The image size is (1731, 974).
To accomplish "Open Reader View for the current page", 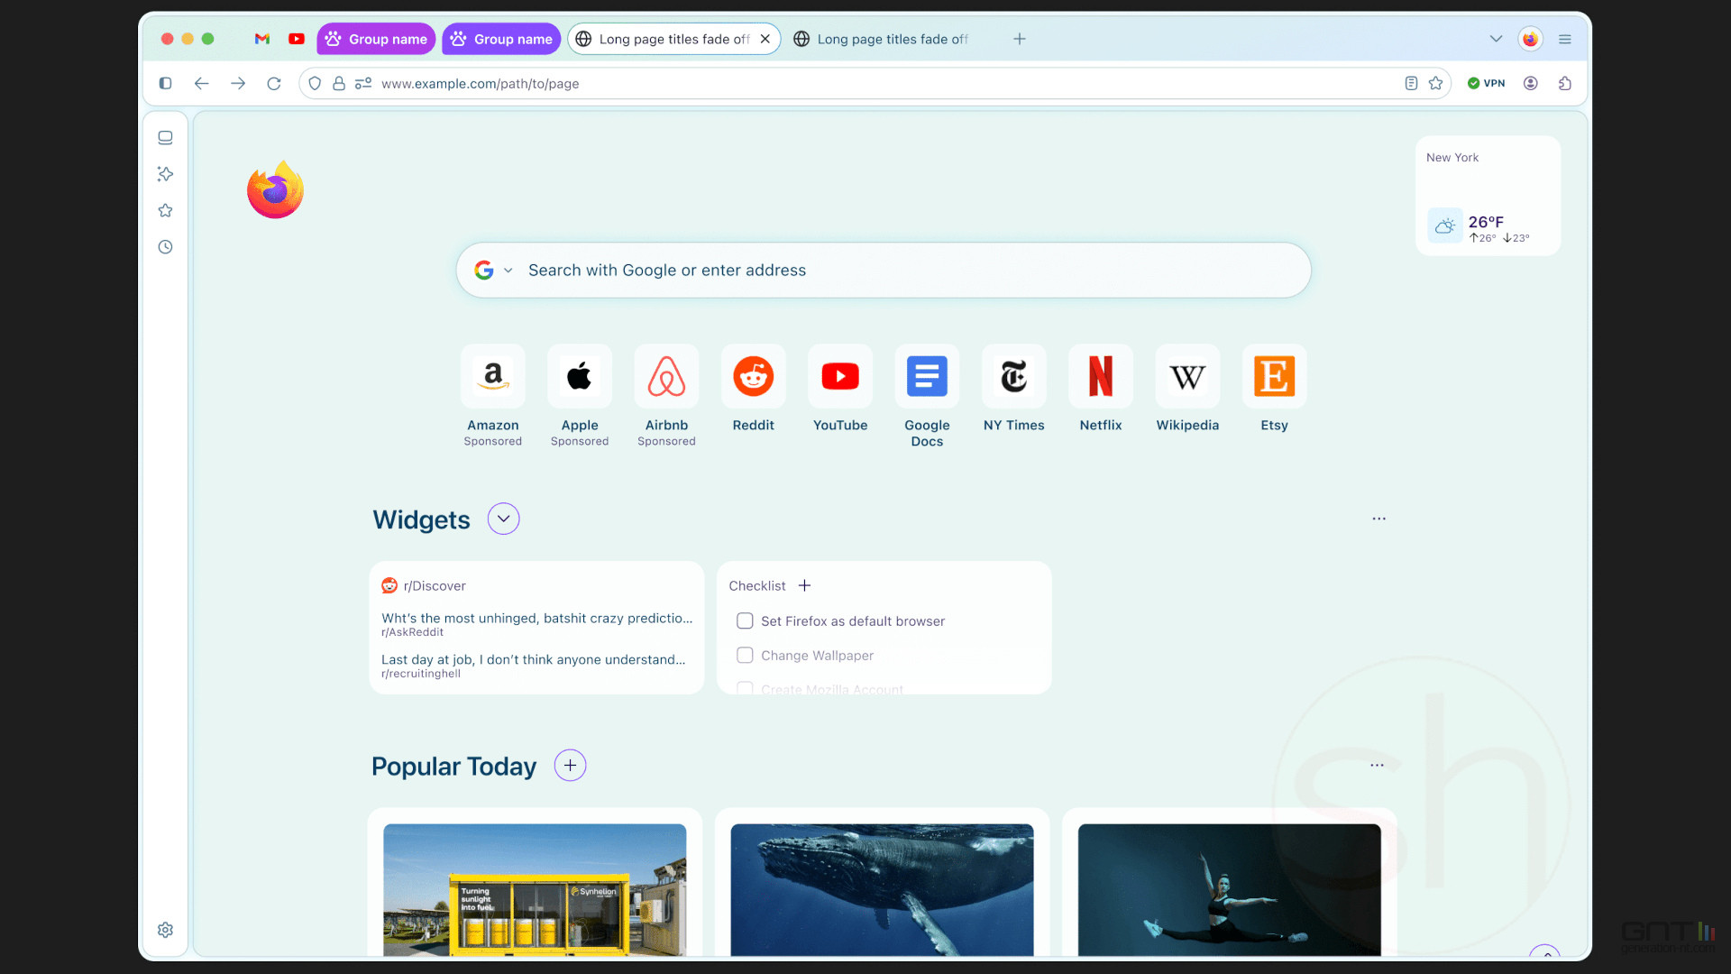I will [x=1410, y=83].
